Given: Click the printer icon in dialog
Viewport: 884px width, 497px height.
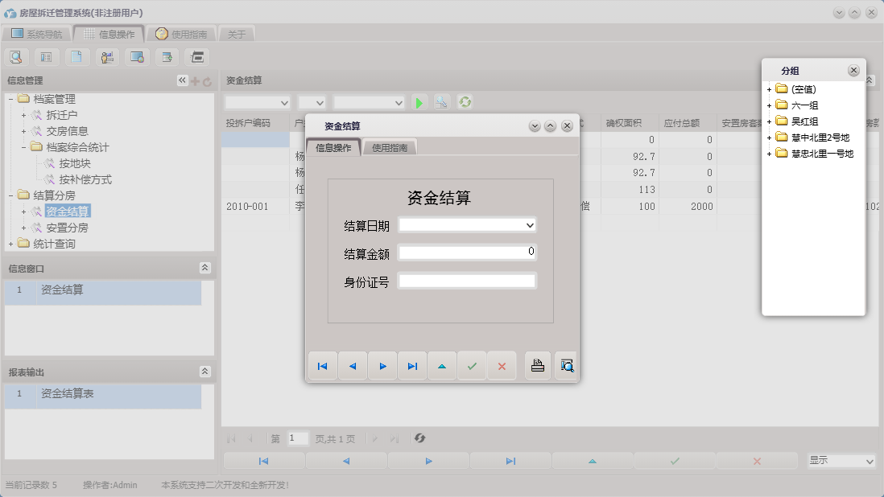Looking at the screenshot, I should pos(537,366).
